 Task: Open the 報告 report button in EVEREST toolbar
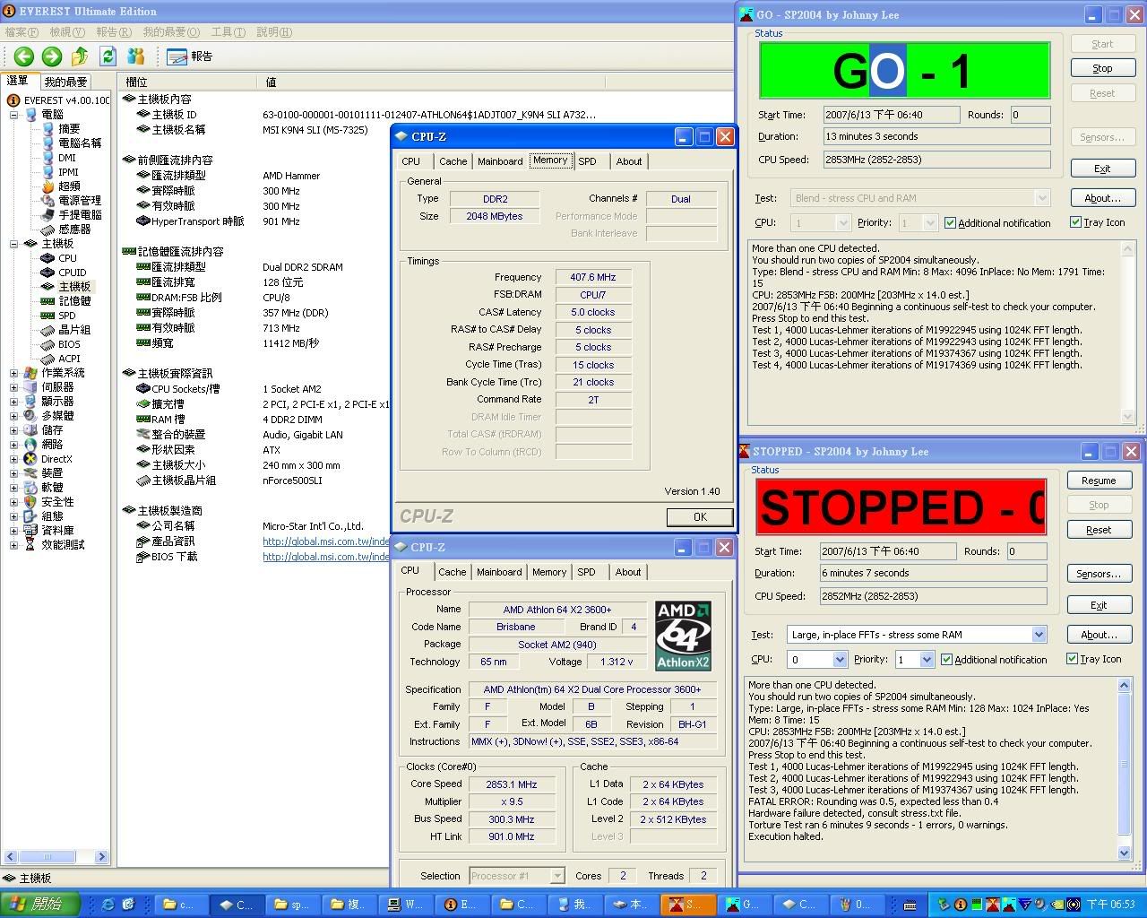click(189, 56)
